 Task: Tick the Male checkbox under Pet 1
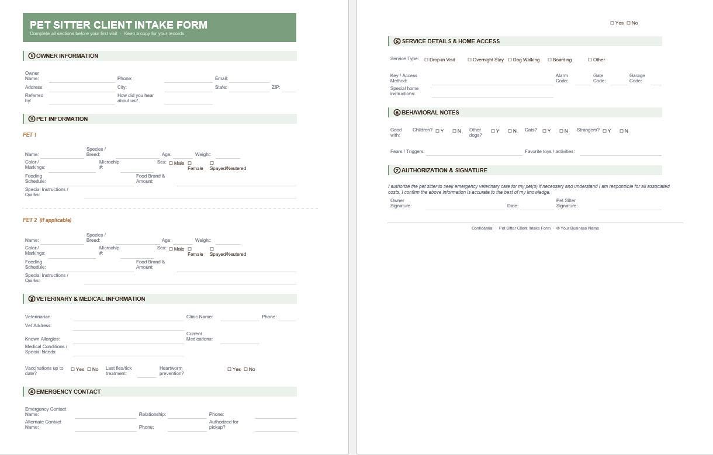[x=171, y=163]
